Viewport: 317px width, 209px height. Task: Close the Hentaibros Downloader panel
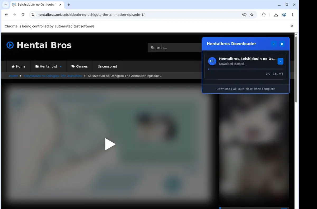point(282,44)
